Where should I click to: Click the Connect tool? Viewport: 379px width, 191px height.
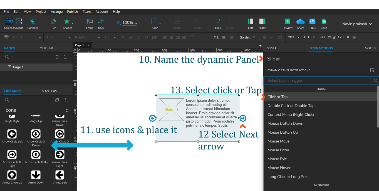(32, 22)
